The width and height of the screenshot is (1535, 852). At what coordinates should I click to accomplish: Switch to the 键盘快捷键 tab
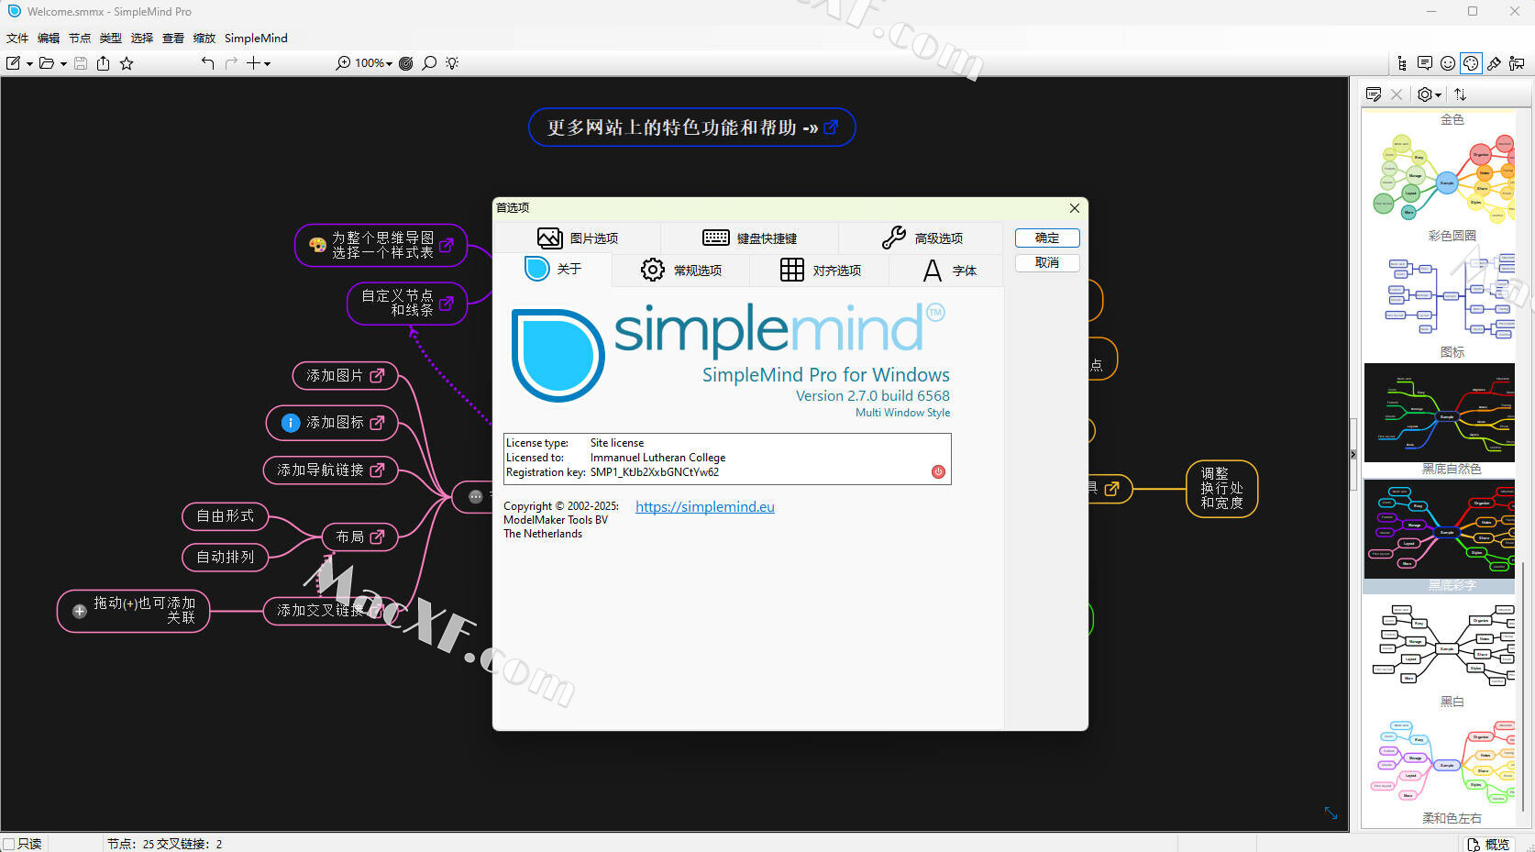(x=749, y=238)
